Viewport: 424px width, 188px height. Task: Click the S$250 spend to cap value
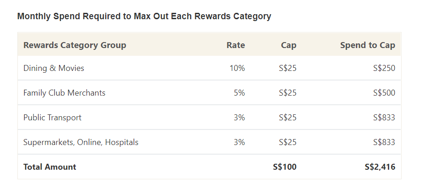pyautogui.click(x=384, y=68)
